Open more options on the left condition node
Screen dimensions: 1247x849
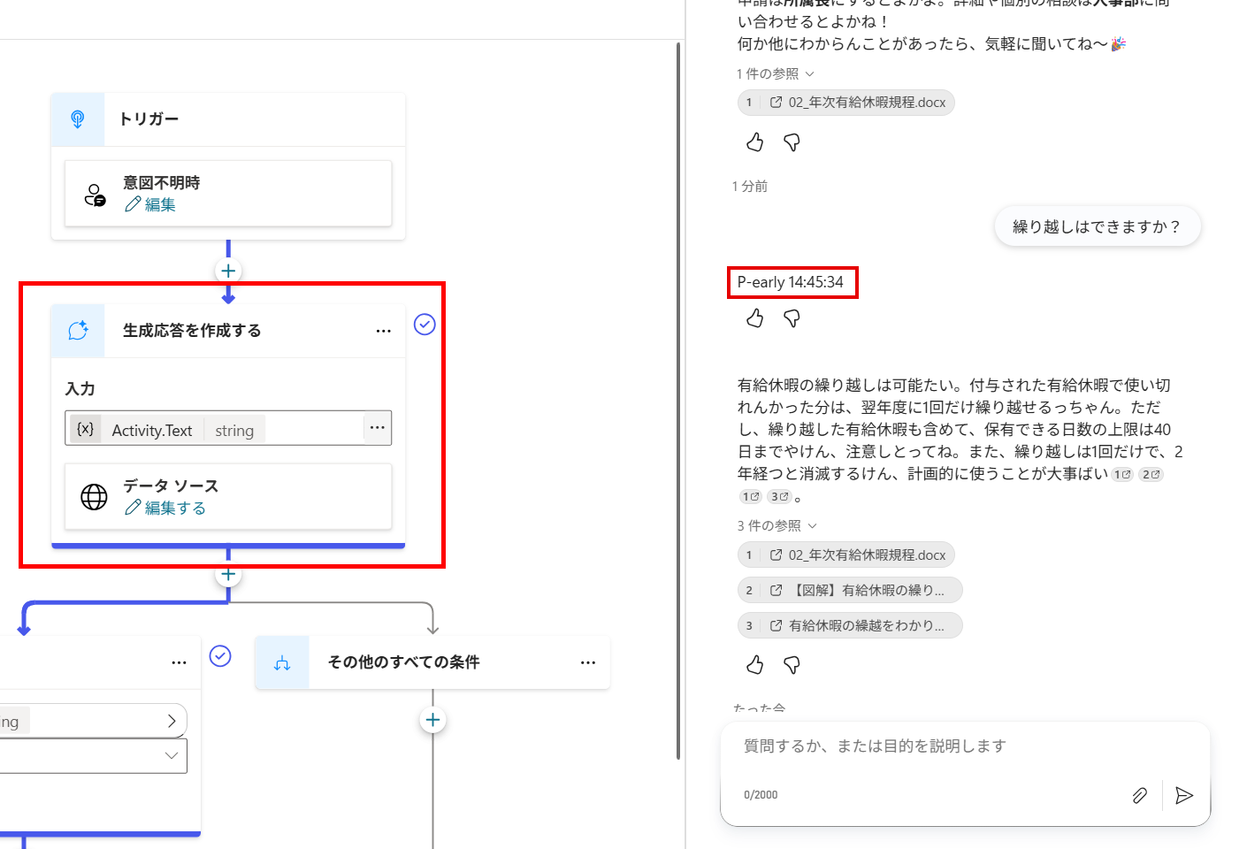click(x=179, y=662)
